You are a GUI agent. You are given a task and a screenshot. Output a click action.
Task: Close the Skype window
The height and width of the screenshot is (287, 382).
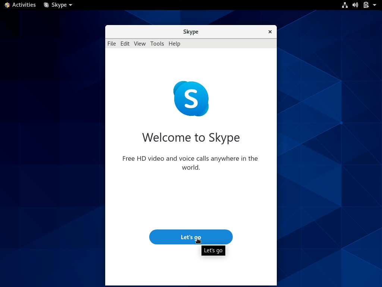[270, 32]
